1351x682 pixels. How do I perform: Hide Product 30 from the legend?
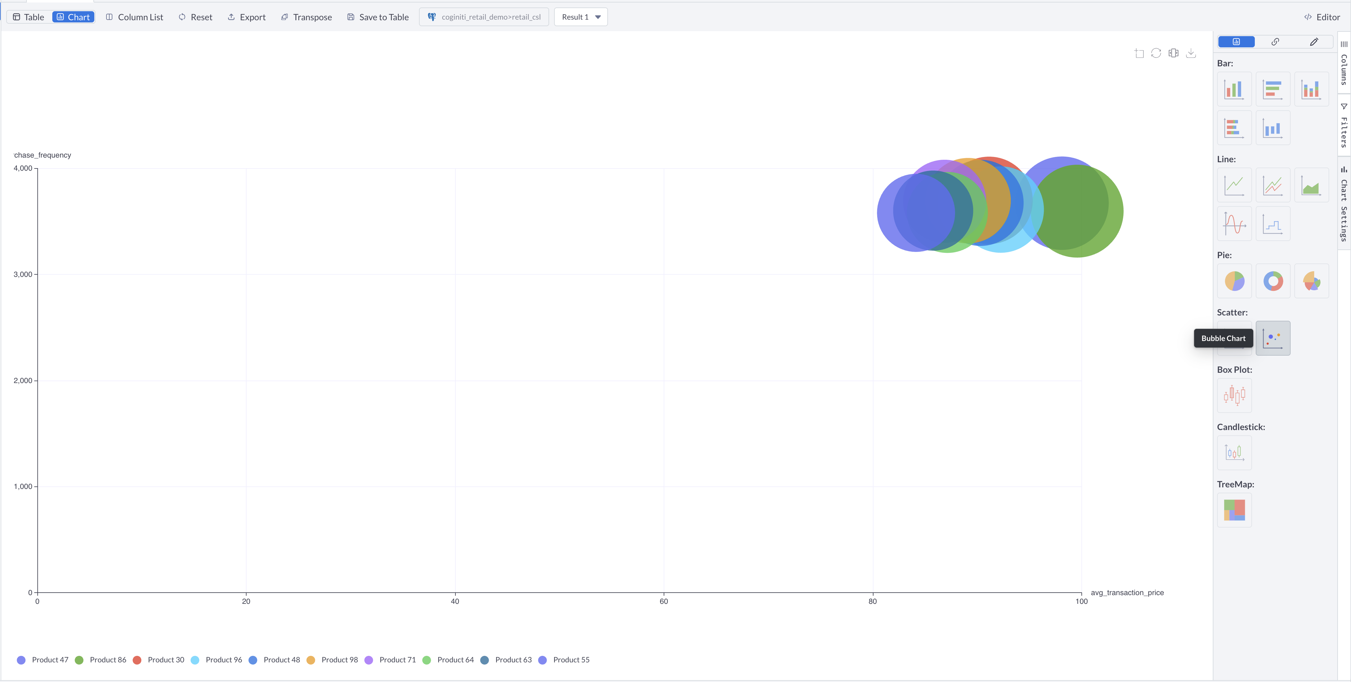[165, 660]
